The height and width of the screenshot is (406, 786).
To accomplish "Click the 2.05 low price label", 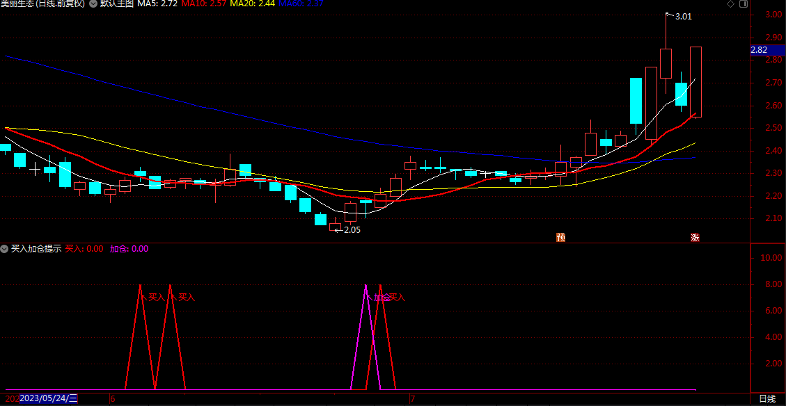I will (x=352, y=230).
